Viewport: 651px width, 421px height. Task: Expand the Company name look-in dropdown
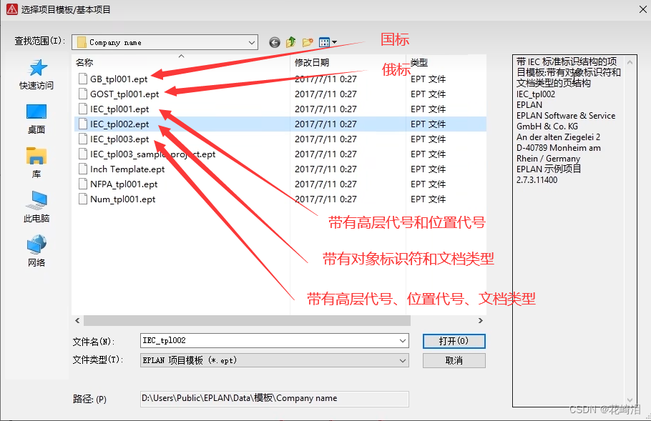pos(251,42)
